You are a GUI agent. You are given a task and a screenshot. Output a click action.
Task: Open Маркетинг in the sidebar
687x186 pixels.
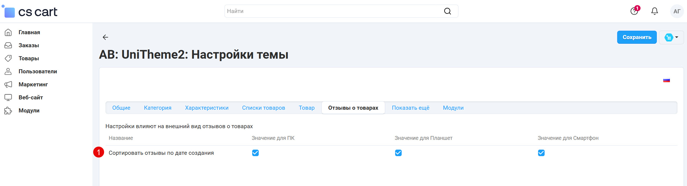(x=33, y=84)
